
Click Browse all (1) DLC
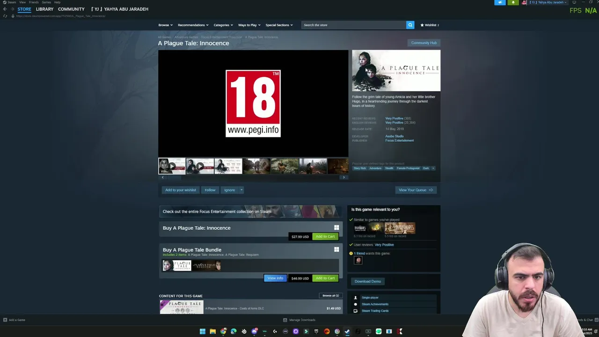(x=330, y=296)
